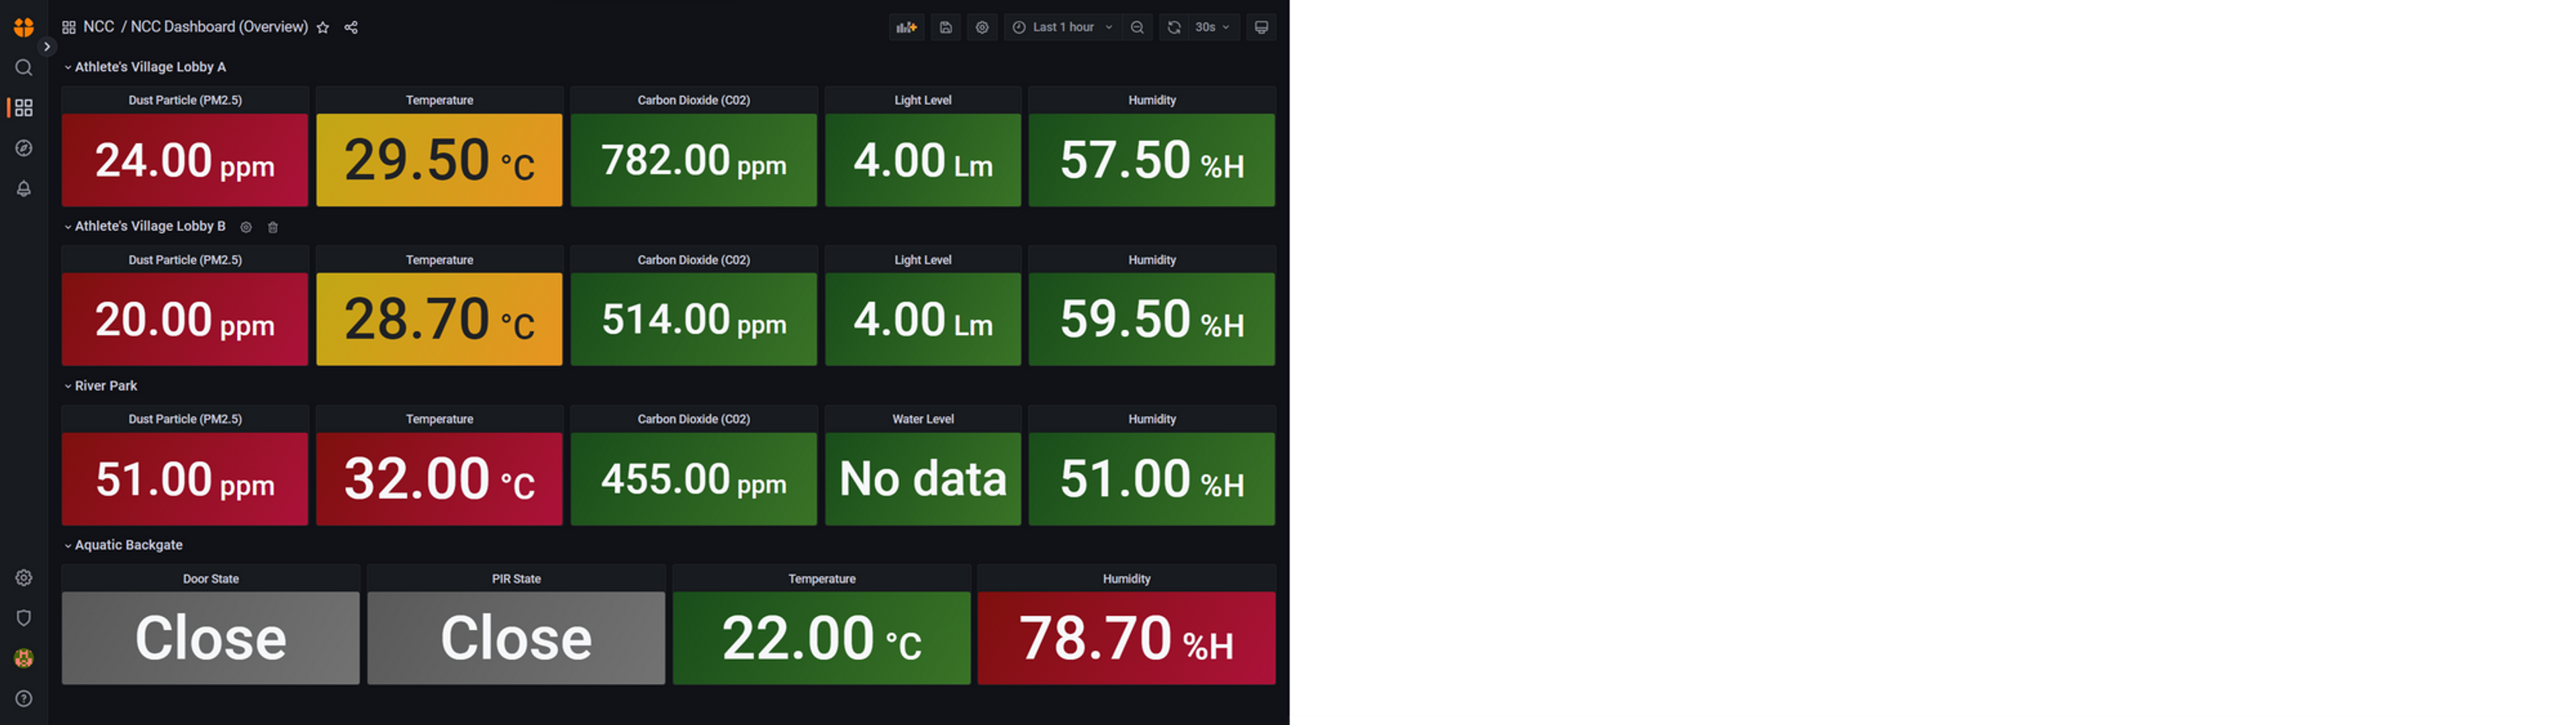
Task: Click the Add panel toolbar icon
Action: (906, 27)
